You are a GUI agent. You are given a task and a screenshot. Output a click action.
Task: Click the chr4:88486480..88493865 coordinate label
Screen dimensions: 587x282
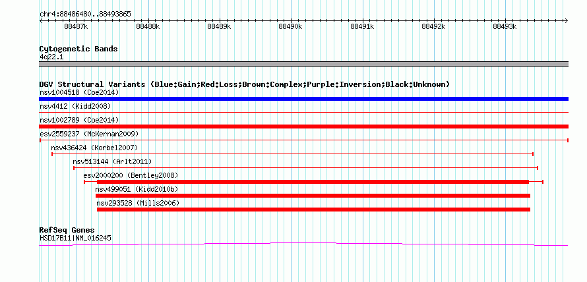pos(85,14)
